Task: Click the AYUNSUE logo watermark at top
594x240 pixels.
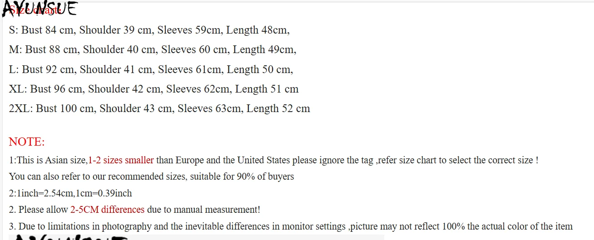Action: pyautogui.click(x=41, y=8)
